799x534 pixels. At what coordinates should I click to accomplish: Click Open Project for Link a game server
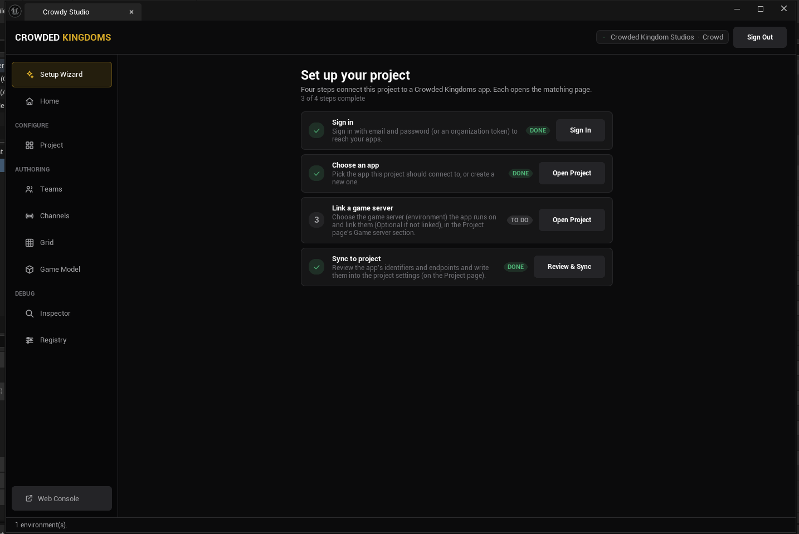[572, 220]
